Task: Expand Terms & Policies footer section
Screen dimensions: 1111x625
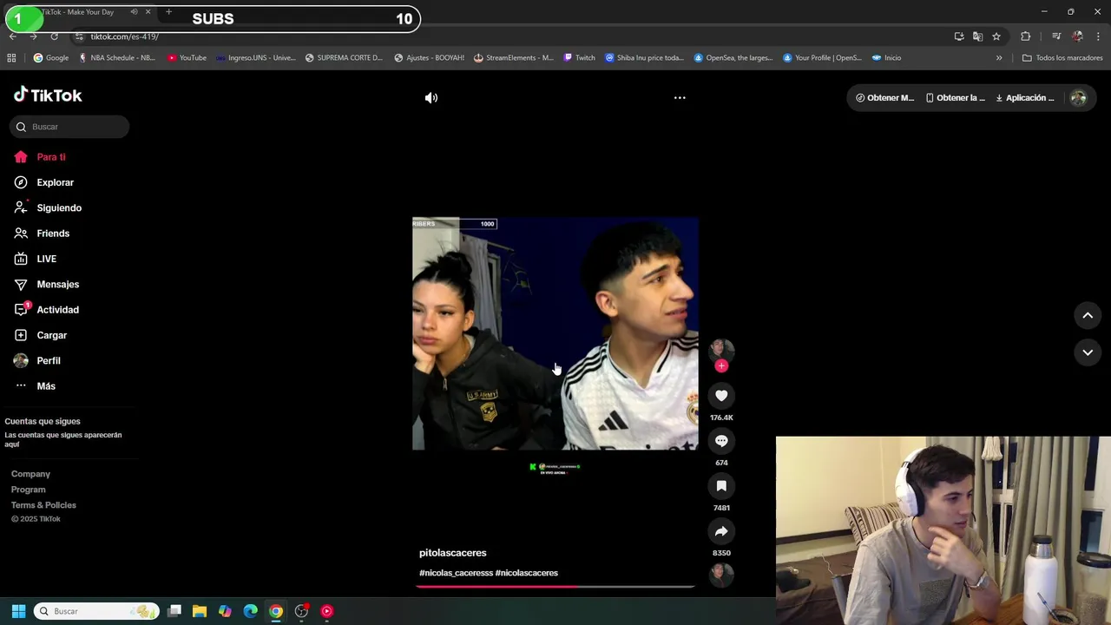Action: click(x=43, y=505)
